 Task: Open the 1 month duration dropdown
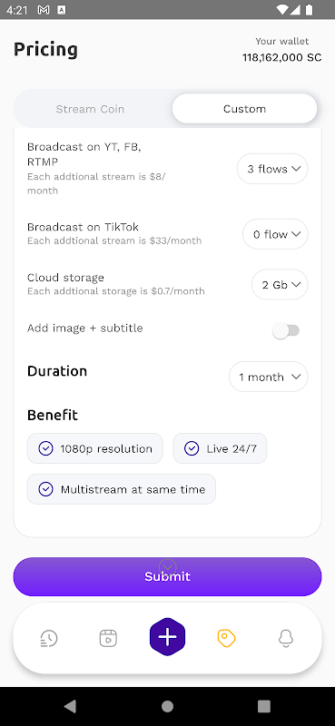269,377
